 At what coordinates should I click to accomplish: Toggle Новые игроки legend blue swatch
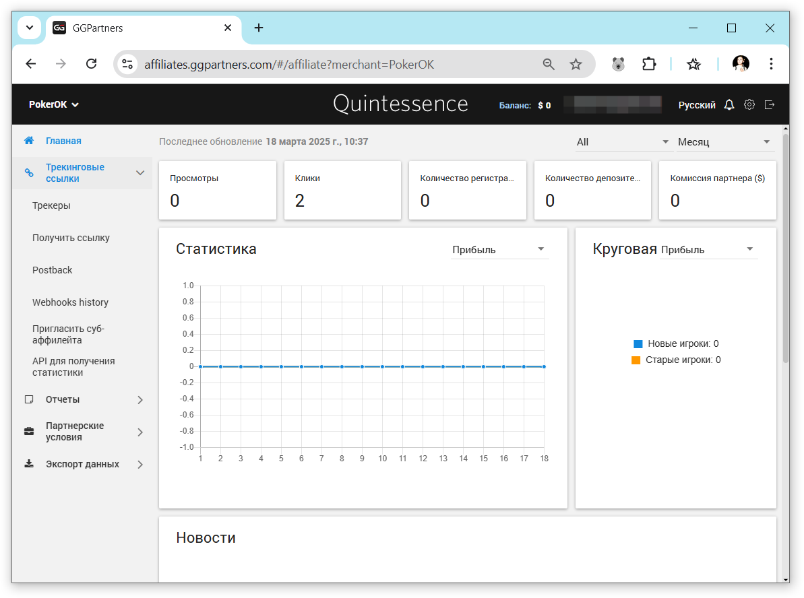click(638, 344)
